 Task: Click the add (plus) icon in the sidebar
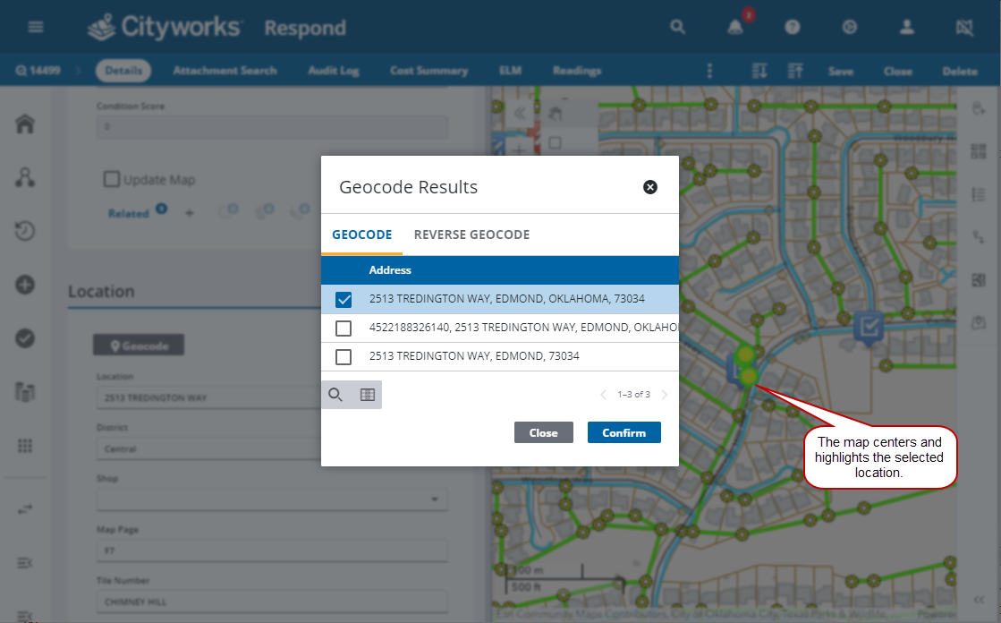(24, 285)
